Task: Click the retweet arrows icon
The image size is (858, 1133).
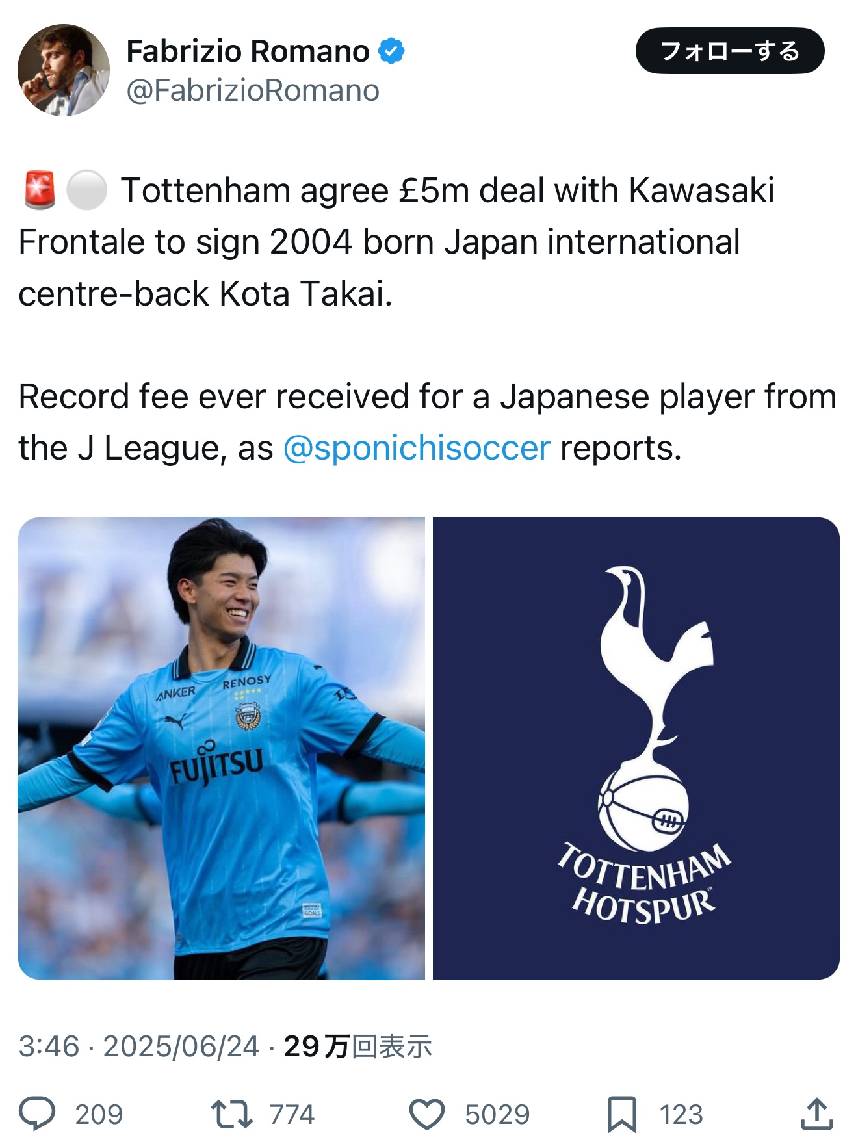Action: click(232, 1113)
